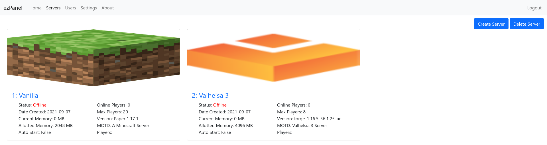Go to the Home page
This screenshot has height=145, width=547.
coord(35,8)
